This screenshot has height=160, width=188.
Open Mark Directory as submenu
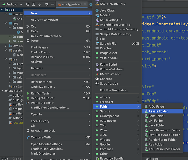(x=58, y=154)
